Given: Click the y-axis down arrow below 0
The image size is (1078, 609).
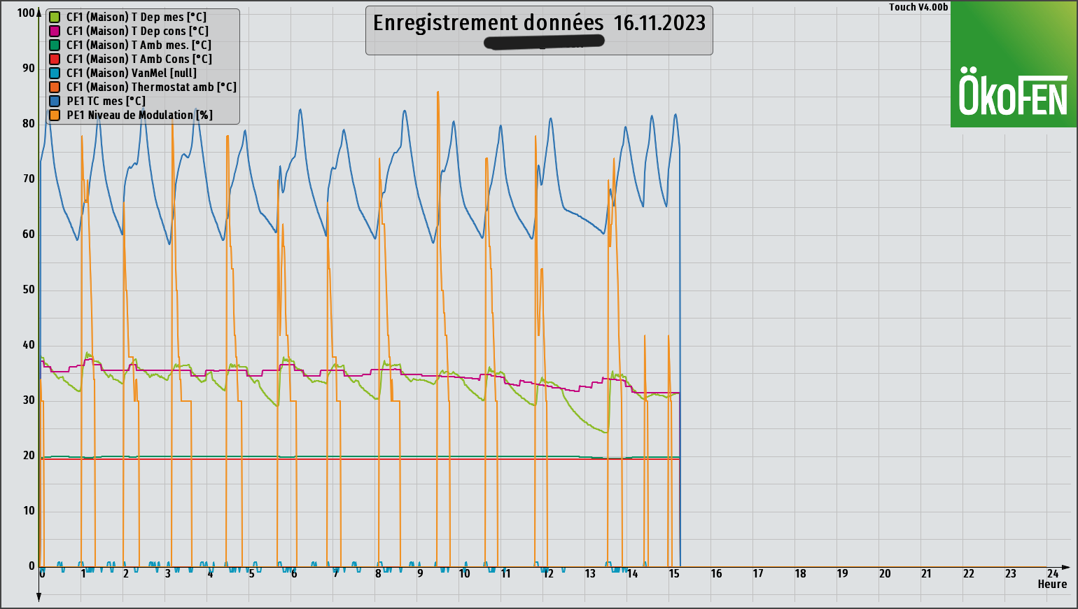Looking at the screenshot, I should pos(38,597).
